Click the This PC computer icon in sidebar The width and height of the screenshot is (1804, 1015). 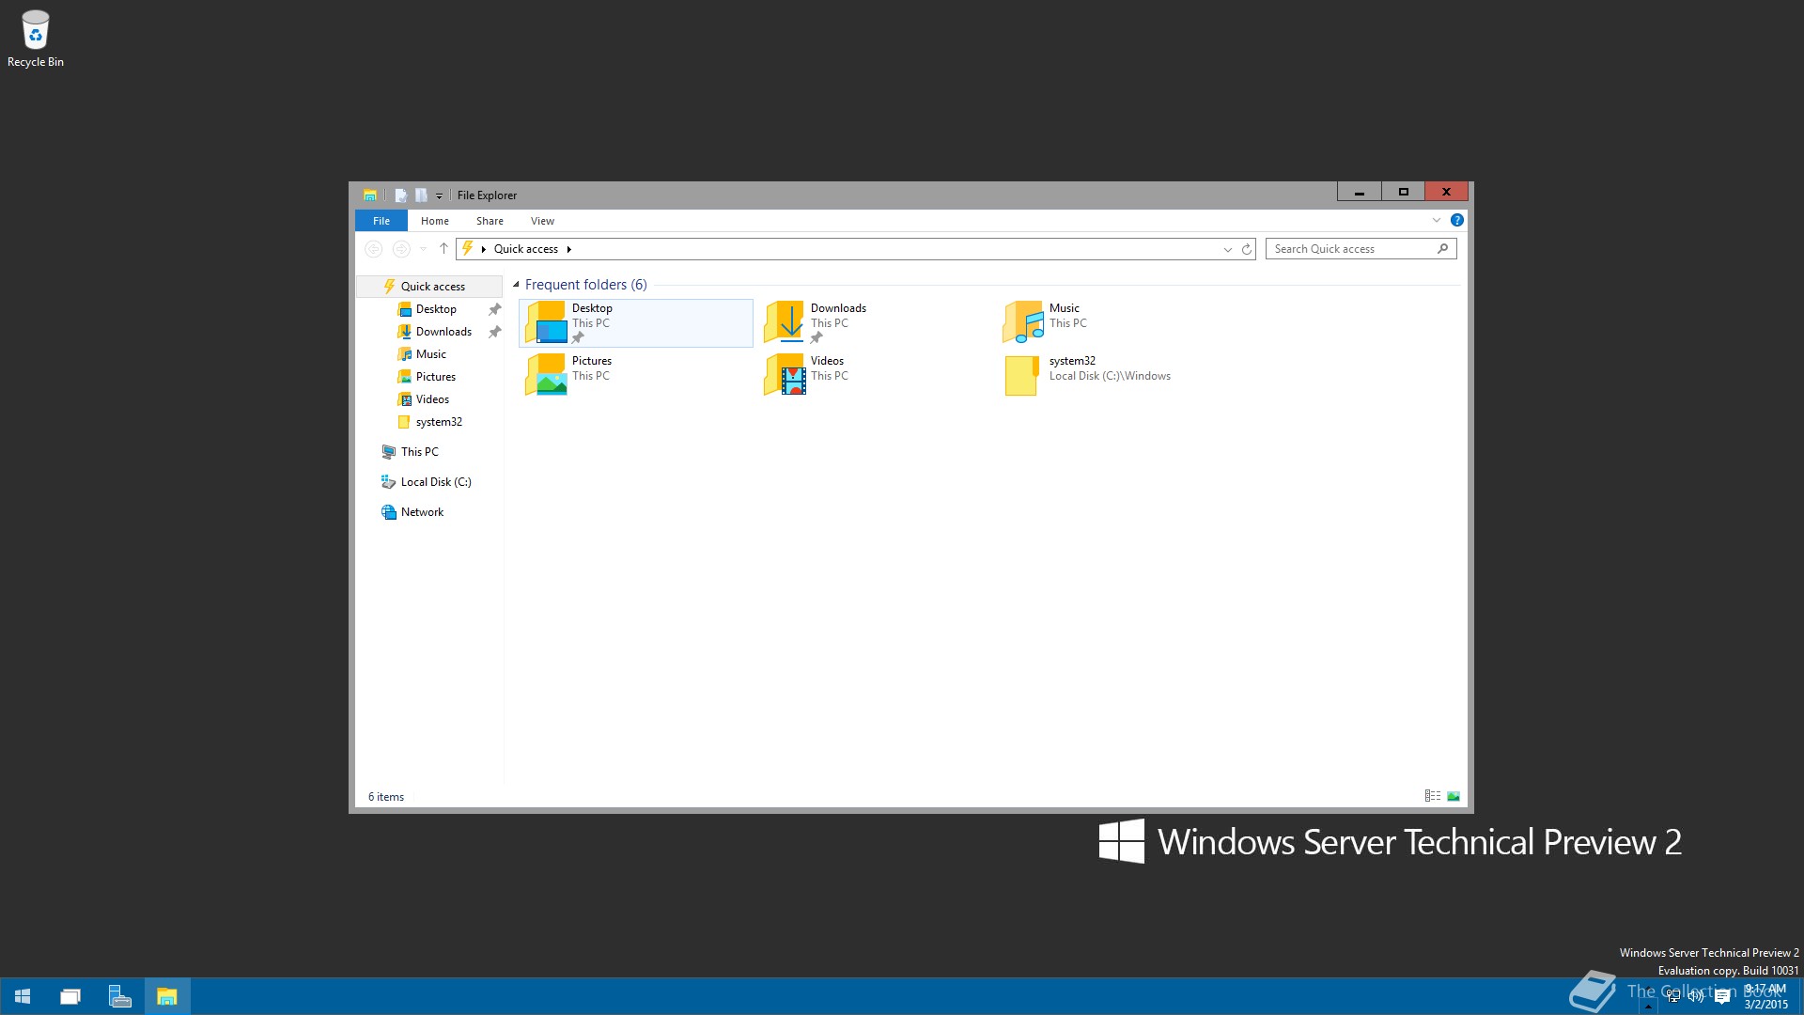click(x=388, y=452)
